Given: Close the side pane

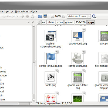Looking at the screenshot, I should [x=33, y=22].
